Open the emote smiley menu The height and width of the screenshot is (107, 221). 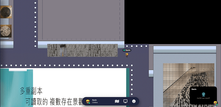pos(134,101)
